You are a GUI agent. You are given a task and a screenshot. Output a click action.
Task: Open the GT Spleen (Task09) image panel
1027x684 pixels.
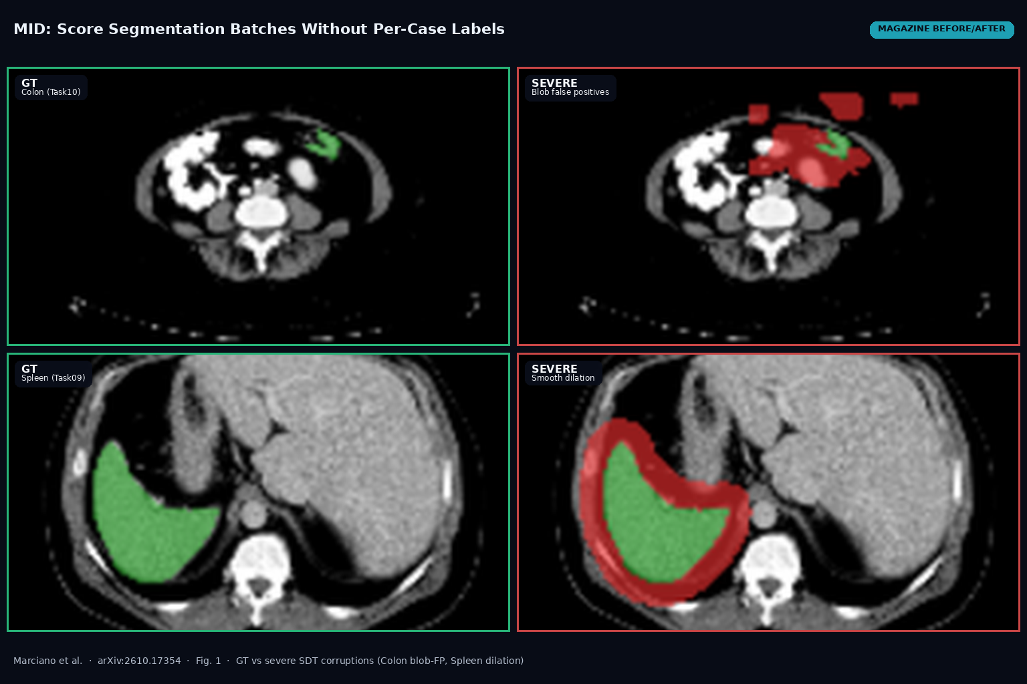(258, 492)
